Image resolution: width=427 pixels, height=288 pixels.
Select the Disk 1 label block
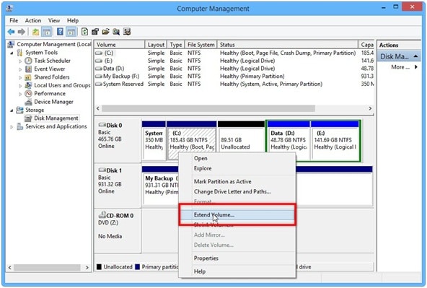coord(118,186)
